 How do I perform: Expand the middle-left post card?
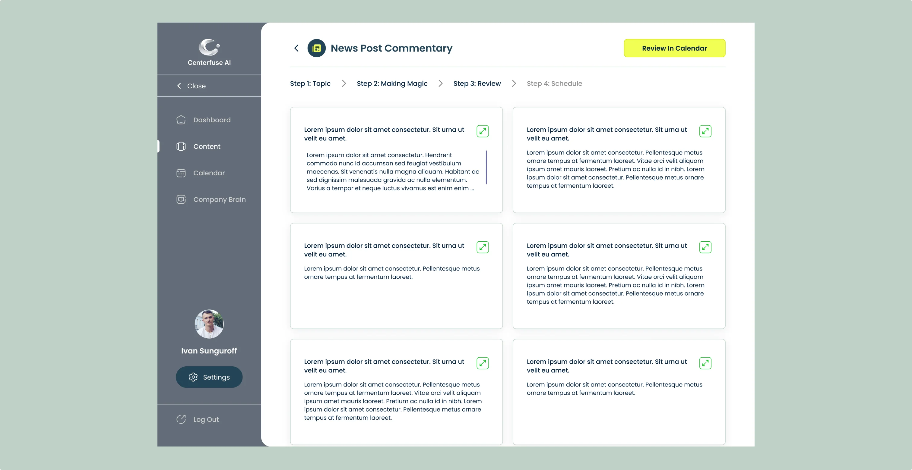(x=483, y=247)
